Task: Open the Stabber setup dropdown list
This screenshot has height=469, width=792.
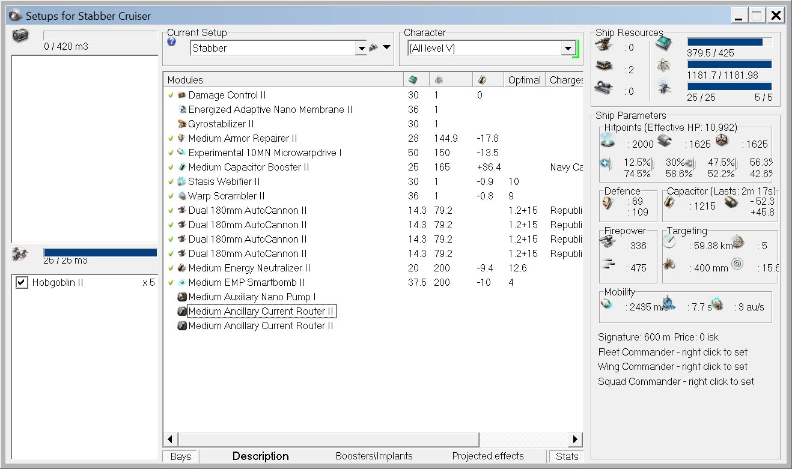Action: 361,49
